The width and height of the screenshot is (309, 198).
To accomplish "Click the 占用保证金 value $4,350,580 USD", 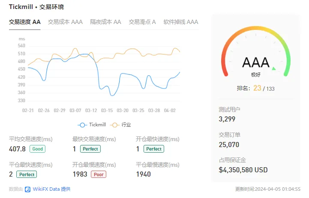I will 243,170.
